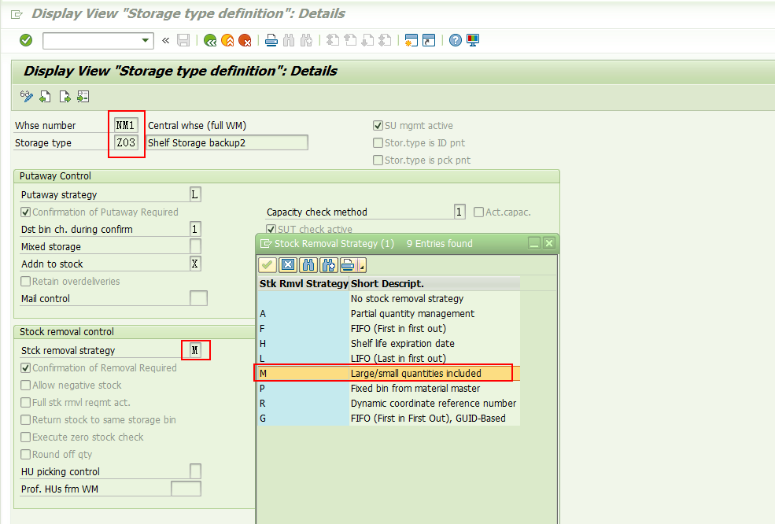Click the Print icon in main toolbar
This screenshot has height=524, width=775.
click(271, 41)
